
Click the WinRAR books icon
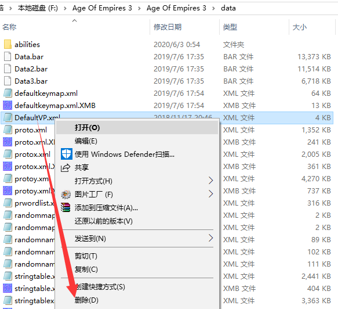pyautogui.click(x=66, y=207)
